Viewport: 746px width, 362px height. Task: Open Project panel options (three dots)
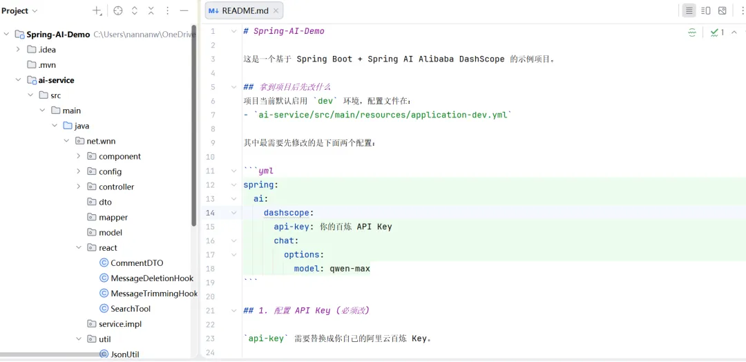tap(167, 11)
